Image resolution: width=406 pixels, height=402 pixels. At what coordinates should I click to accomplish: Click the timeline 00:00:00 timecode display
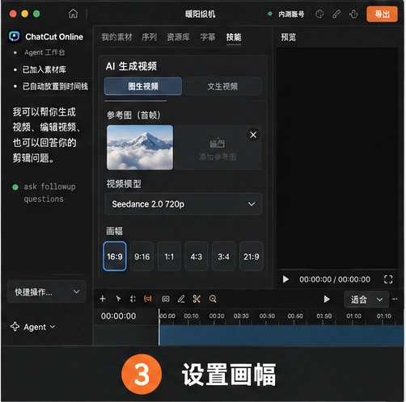click(118, 316)
